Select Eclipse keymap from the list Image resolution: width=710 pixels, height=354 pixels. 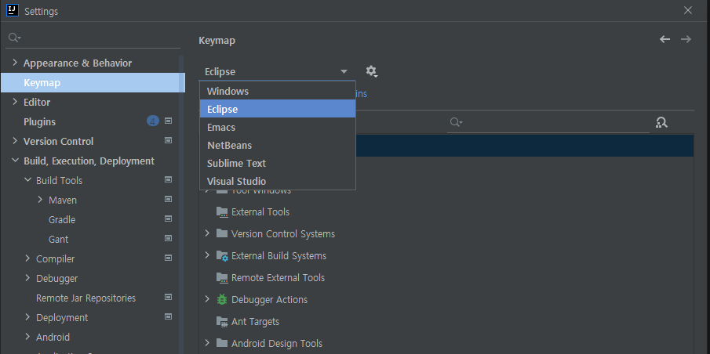(278, 109)
